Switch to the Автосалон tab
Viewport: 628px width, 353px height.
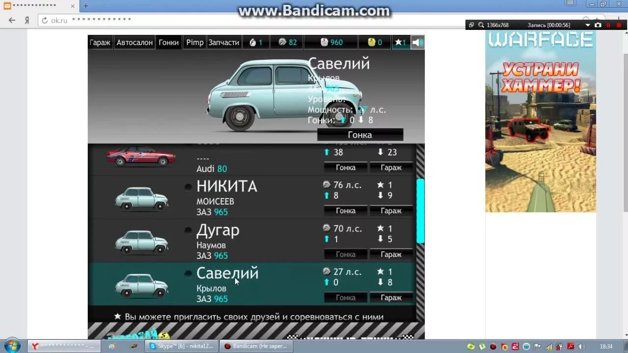click(134, 43)
